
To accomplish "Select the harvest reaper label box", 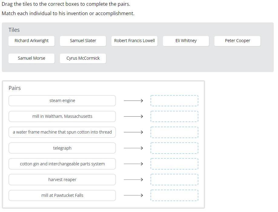I will click(62, 180).
